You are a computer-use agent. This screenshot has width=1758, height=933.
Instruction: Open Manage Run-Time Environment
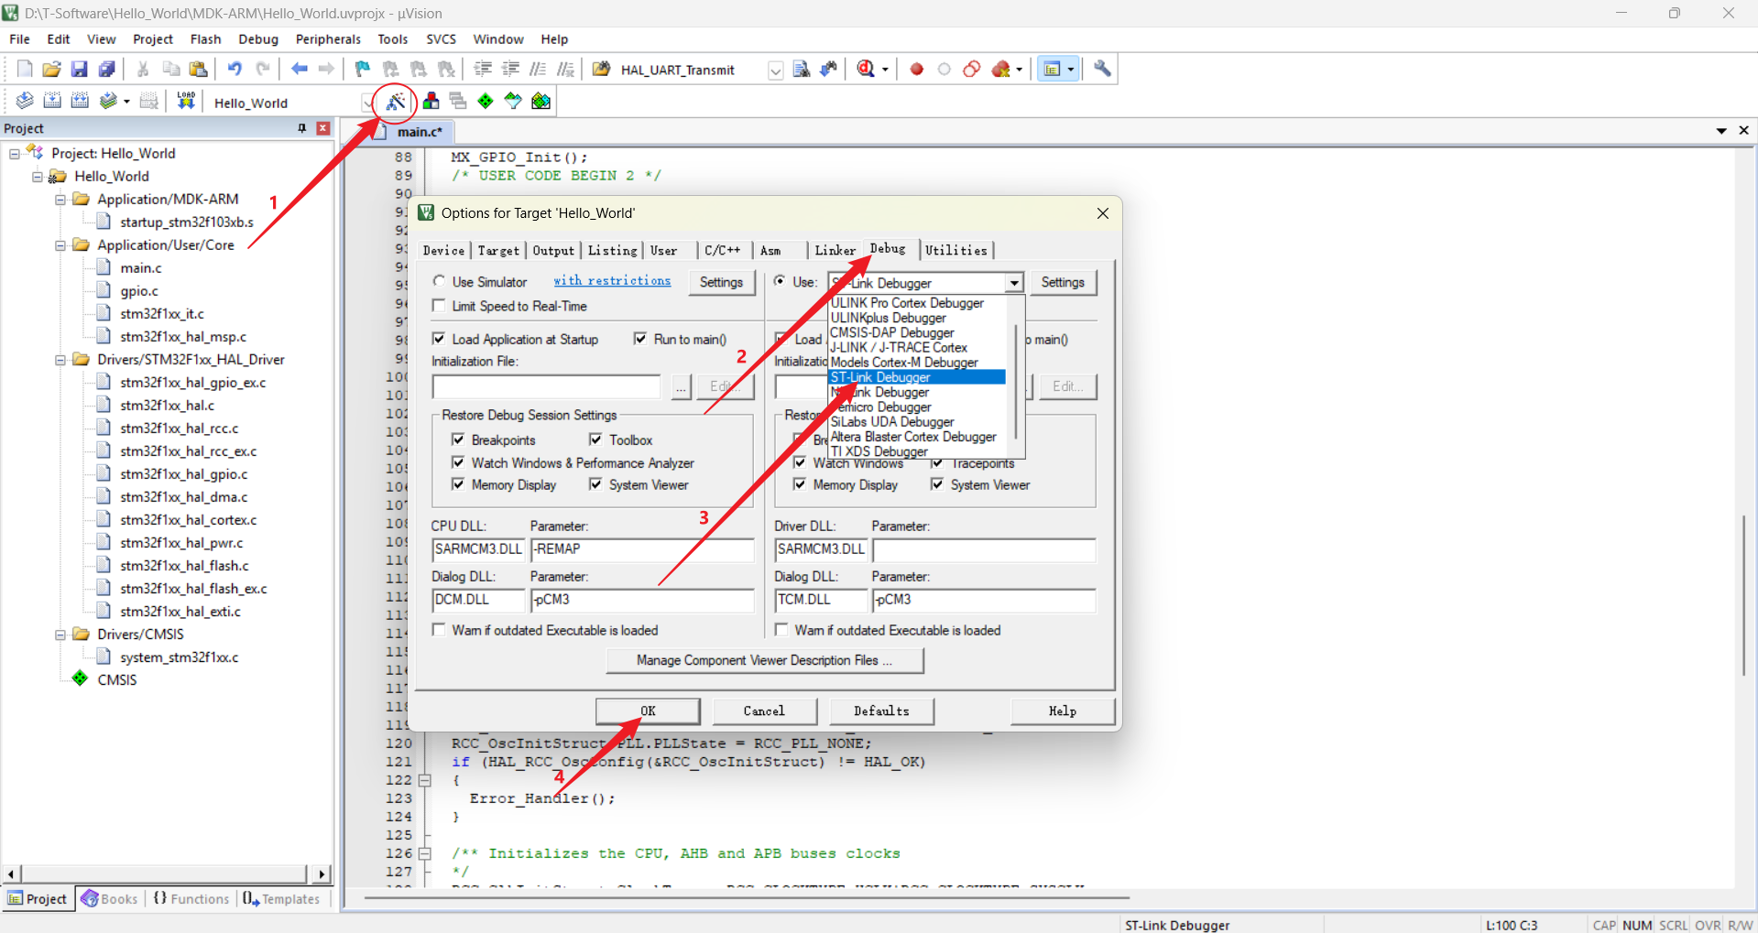[x=486, y=102]
